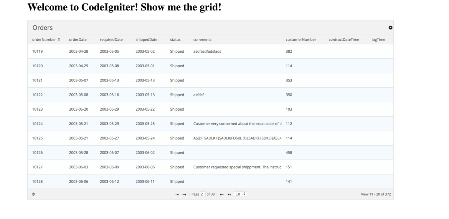Click comment 'Customer very concerned about the exact color'
The image size is (449, 219).
click(x=238, y=124)
